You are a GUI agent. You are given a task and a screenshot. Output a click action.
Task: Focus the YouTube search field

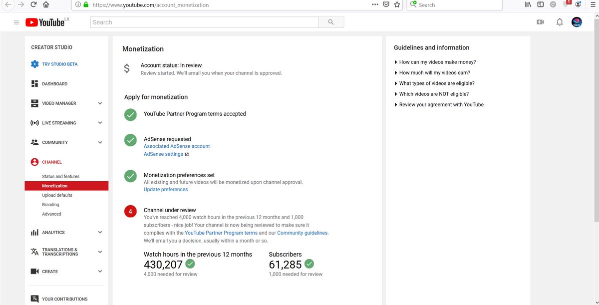tap(204, 22)
